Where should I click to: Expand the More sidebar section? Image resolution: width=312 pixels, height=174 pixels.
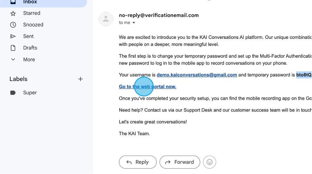[x=29, y=59]
